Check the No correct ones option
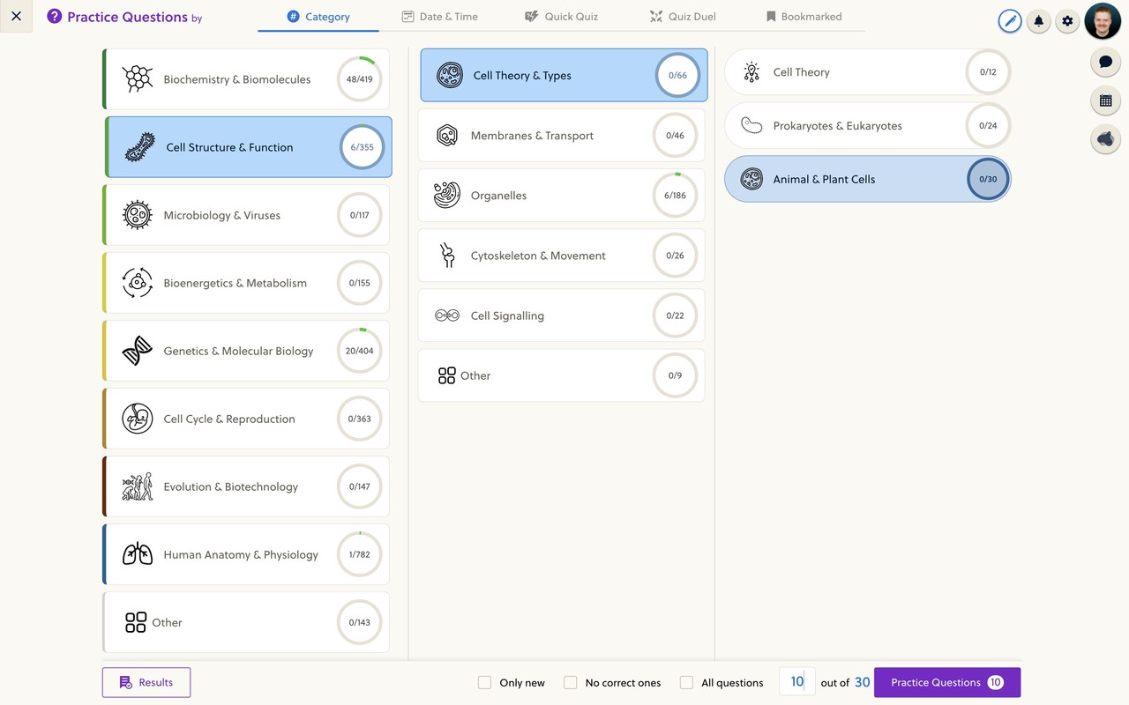This screenshot has width=1129, height=705. [x=571, y=683]
